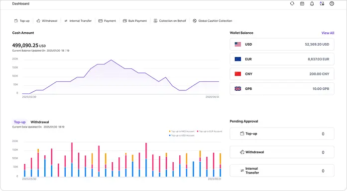Image resolution: width=347 pixels, height=191 pixels.
Task: Click the Withdrawal icon under Pending Approval
Action: point(242,152)
